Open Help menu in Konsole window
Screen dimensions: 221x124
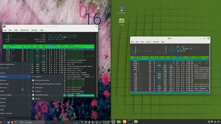(x=41, y=30)
